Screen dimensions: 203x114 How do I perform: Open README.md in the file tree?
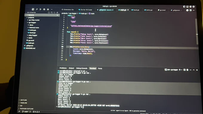point(30,48)
